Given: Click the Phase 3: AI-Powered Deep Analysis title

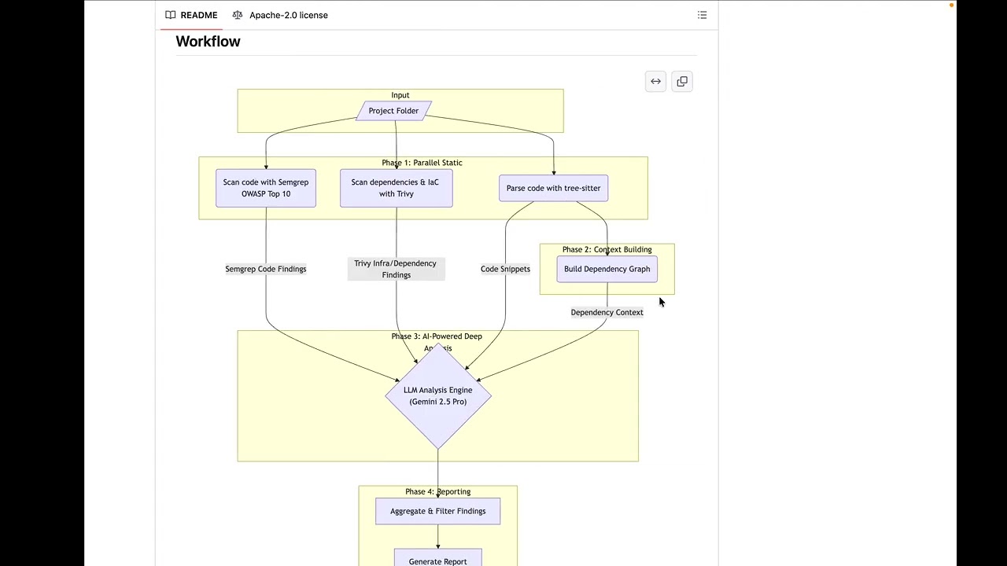Looking at the screenshot, I should [x=437, y=342].
